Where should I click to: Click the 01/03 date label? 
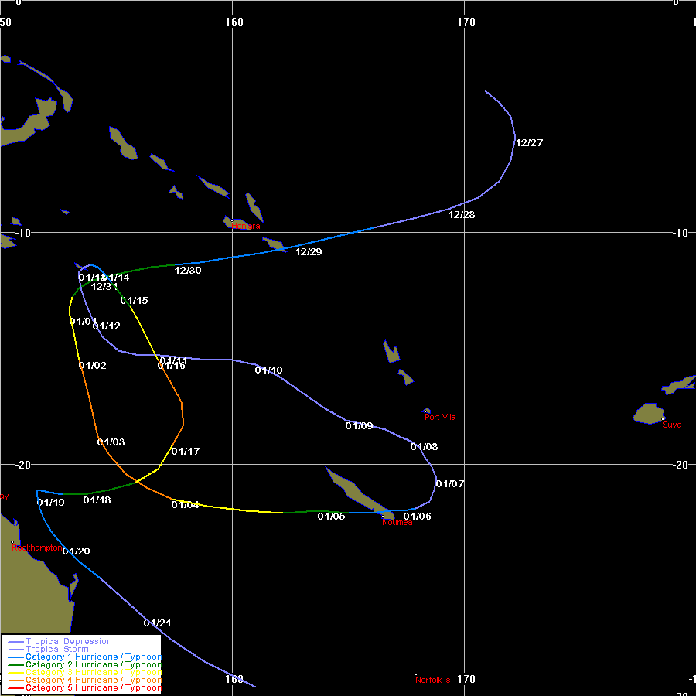point(111,442)
